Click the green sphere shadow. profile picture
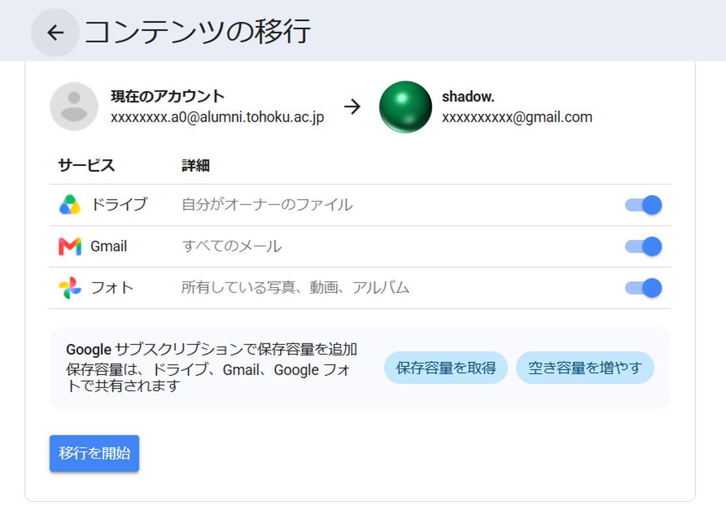The width and height of the screenshot is (726, 514). (405, 107)
